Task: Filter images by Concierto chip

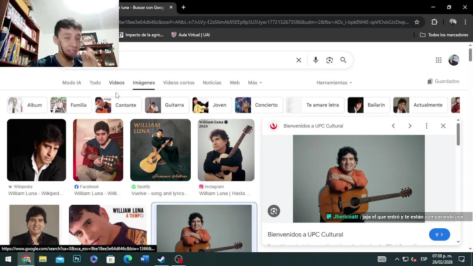Action: click(x=259, y=105)
